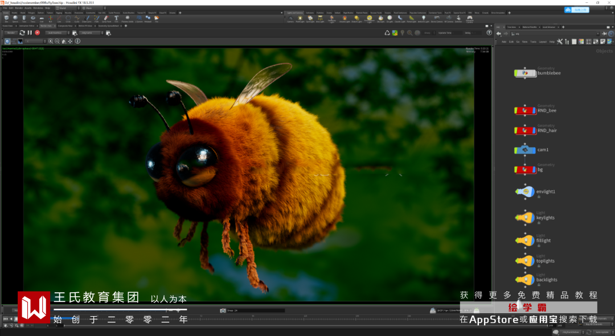Open the Build desktop dropdown
This screenshot has width=615, height=336.
point(68,8)
